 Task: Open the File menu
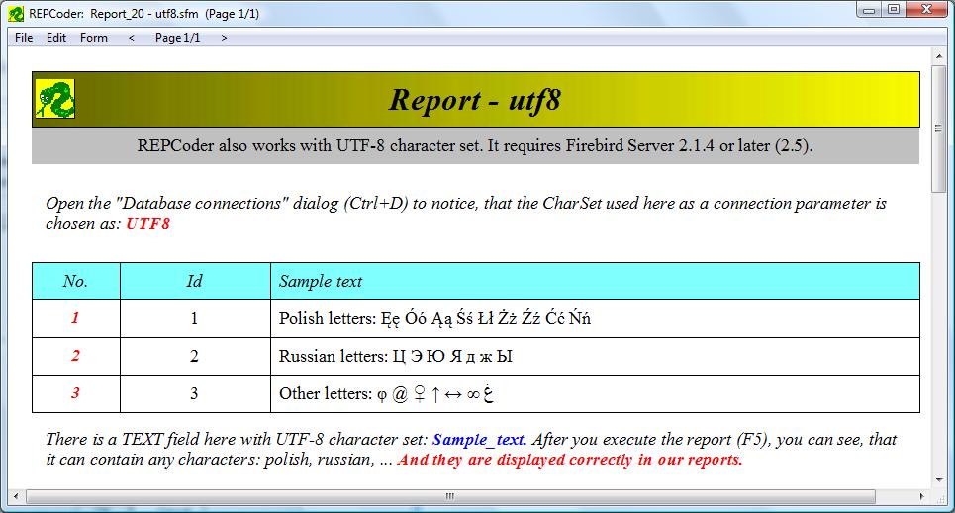24,38
